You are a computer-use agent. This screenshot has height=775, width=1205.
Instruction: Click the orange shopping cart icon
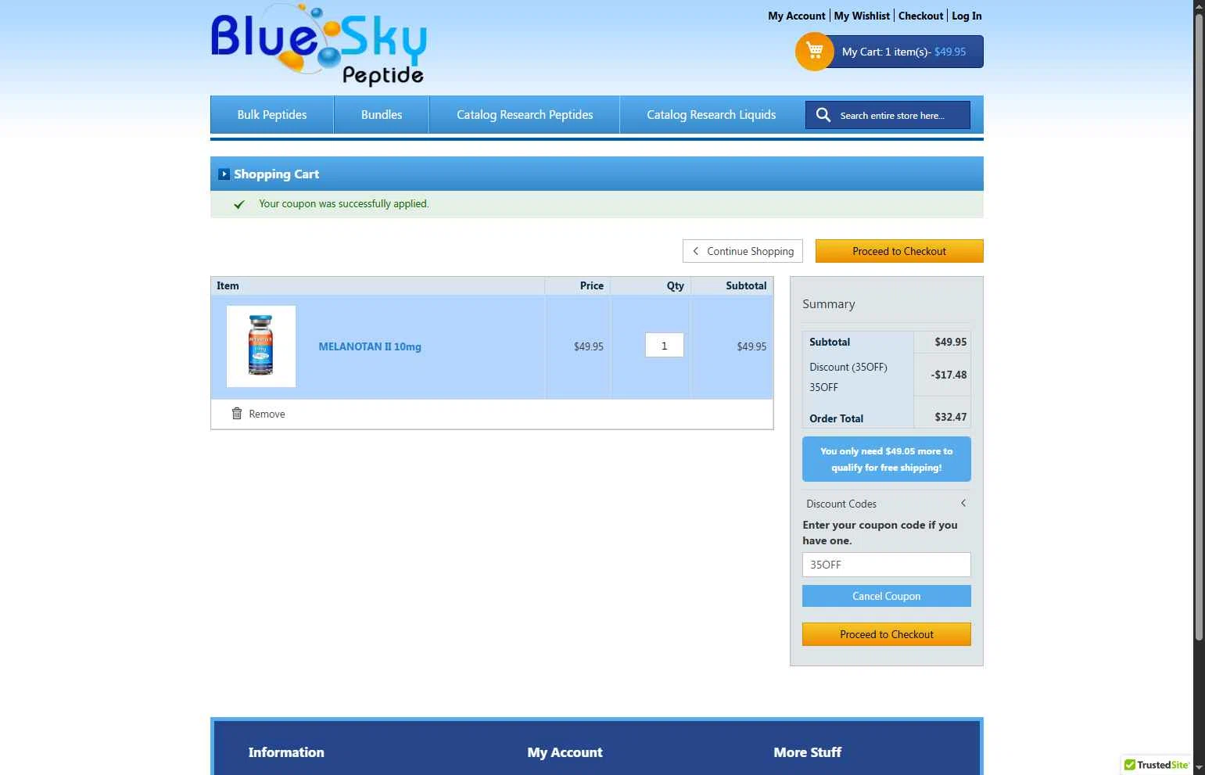[814, 52]
